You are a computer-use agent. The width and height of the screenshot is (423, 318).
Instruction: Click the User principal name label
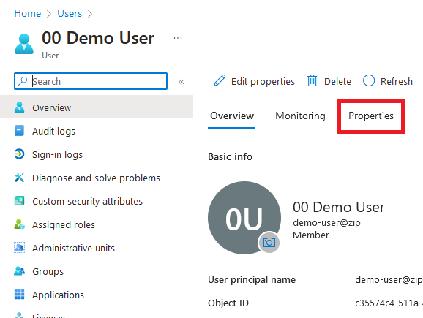[x=252, y=280]
